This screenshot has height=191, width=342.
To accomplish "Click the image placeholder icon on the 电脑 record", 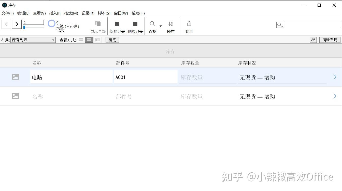I will pyautogui.click(x=15, y=77).
